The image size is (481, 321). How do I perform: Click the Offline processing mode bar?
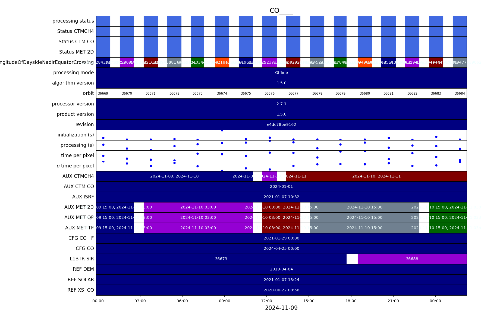coord(281,73)
